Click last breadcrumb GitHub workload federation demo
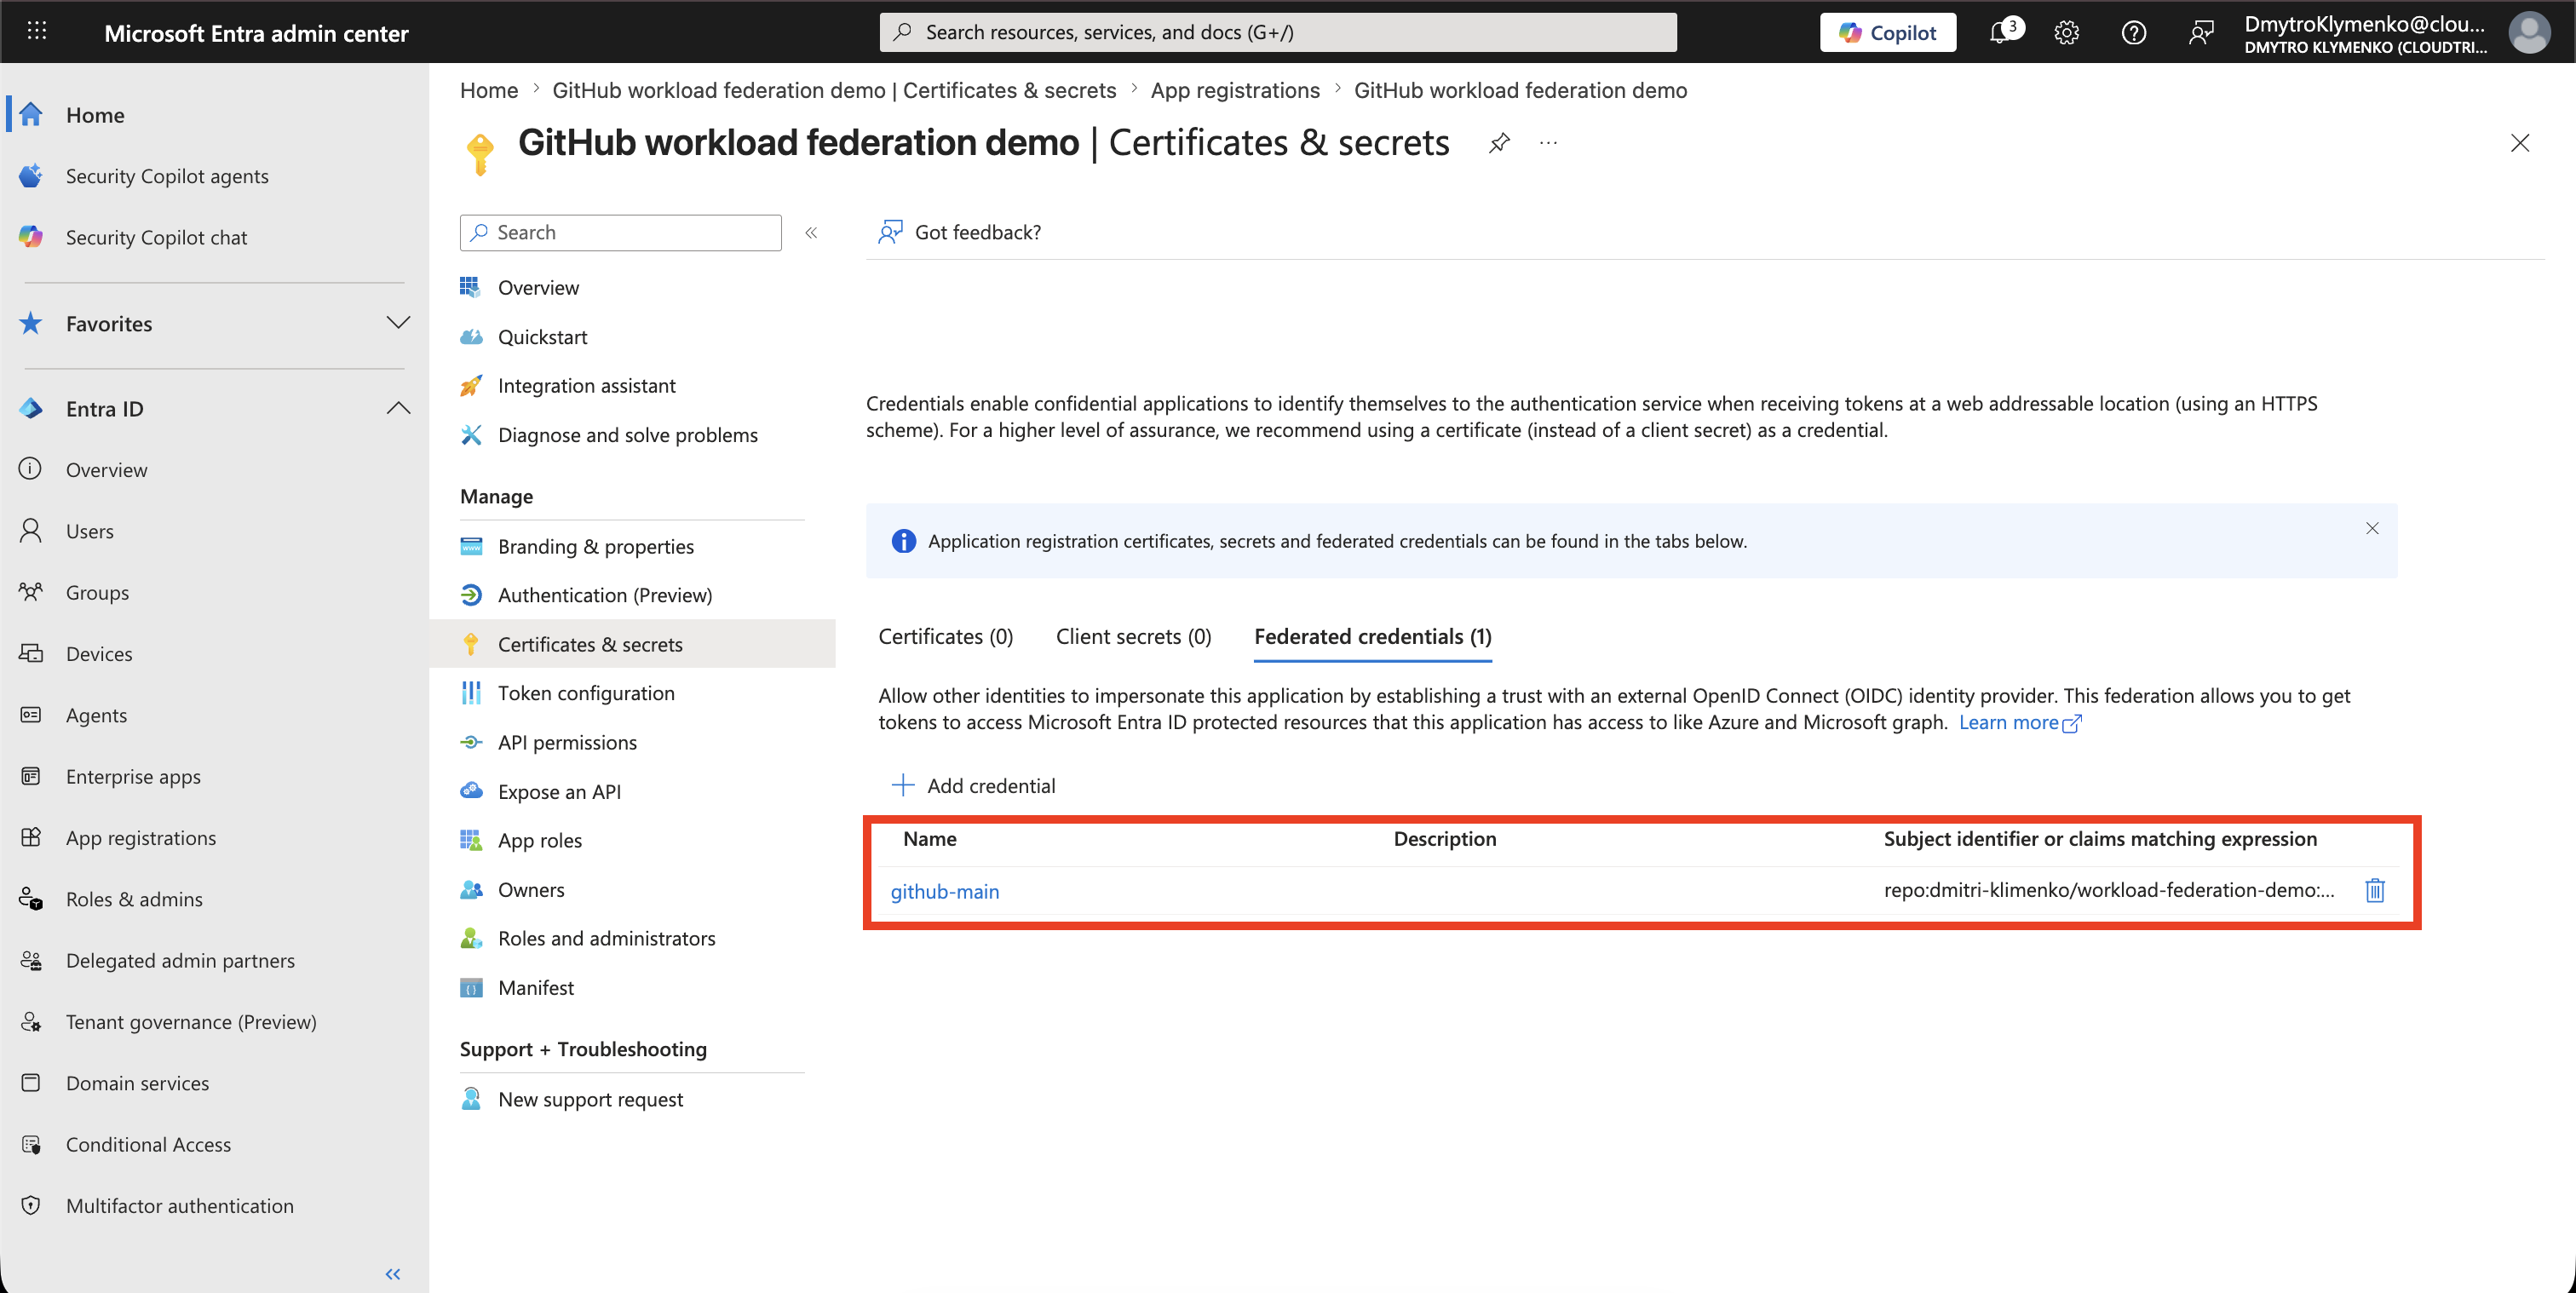 point(1520,90)
